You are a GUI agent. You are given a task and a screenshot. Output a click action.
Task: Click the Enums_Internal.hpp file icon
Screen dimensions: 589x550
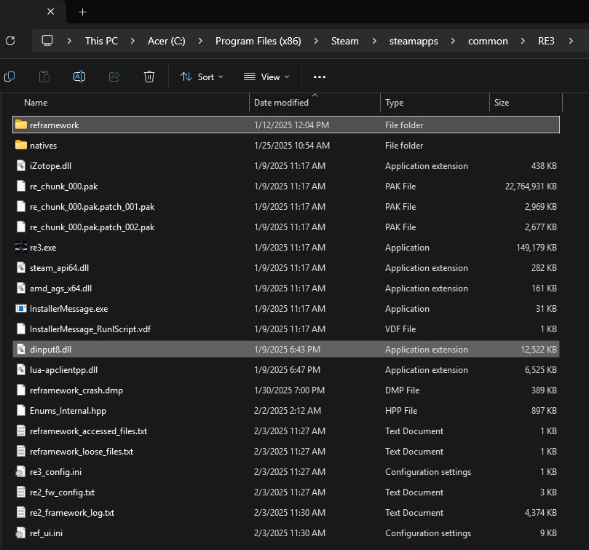[21, 410]
